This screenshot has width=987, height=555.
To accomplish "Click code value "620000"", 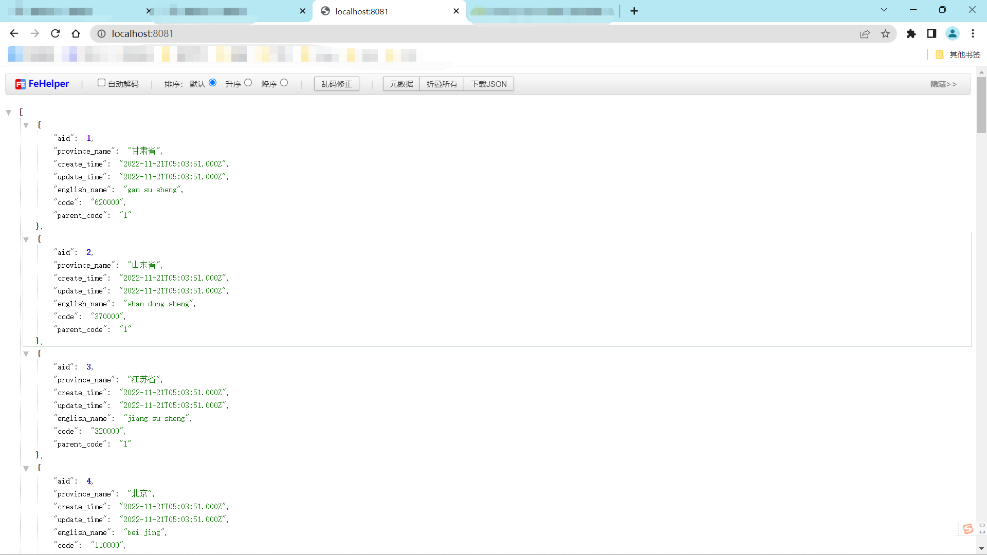I will pos(107,202).
